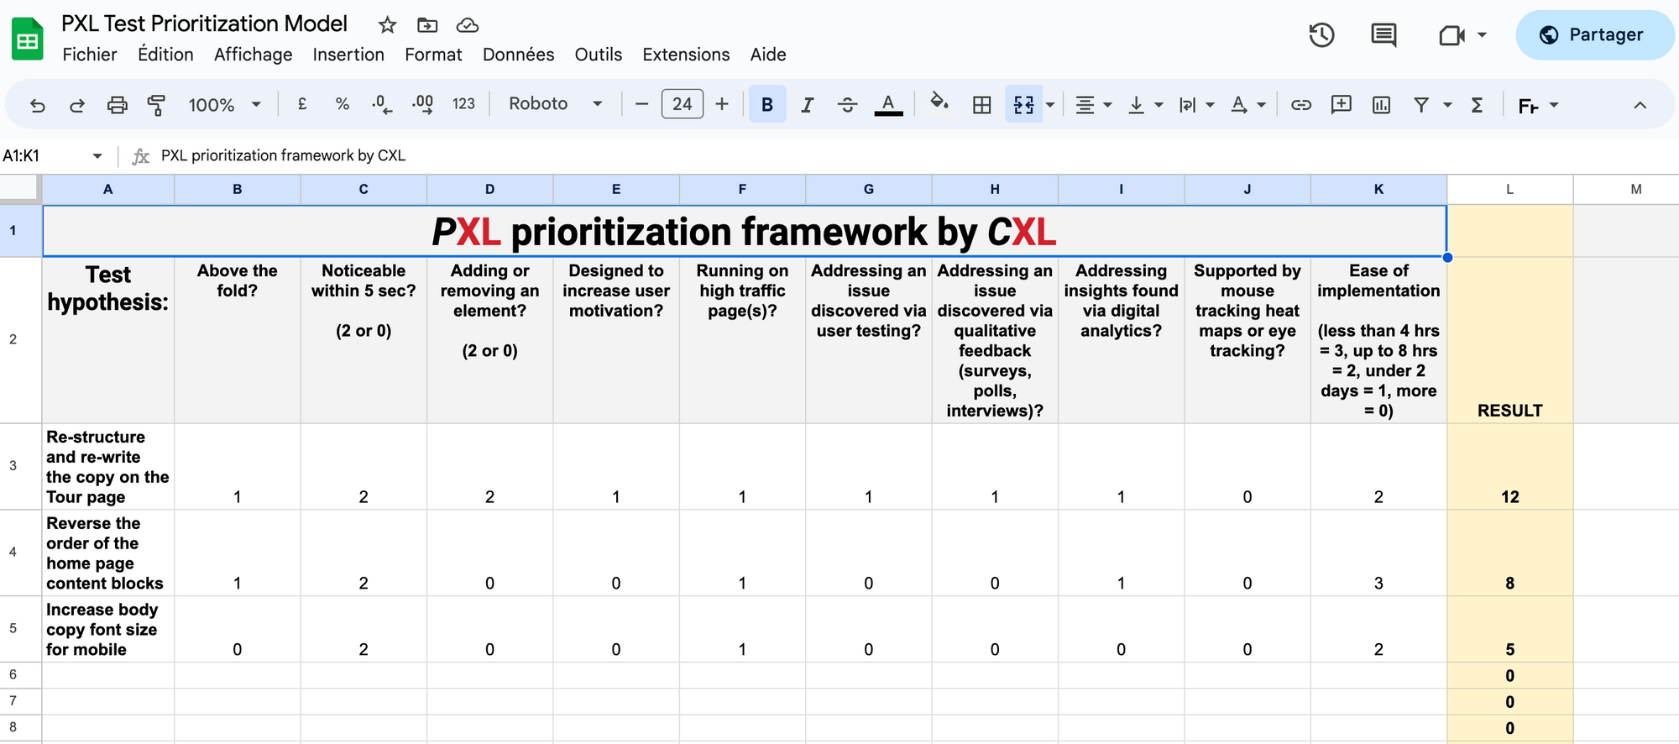Open functions sigma menu
The image size is (1679, 744).
click(x=1477, y=105)
